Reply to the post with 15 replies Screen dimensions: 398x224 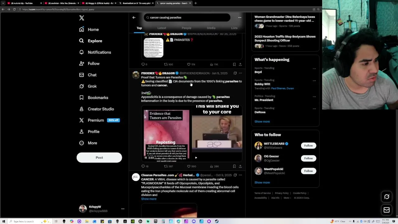[145, 166]
